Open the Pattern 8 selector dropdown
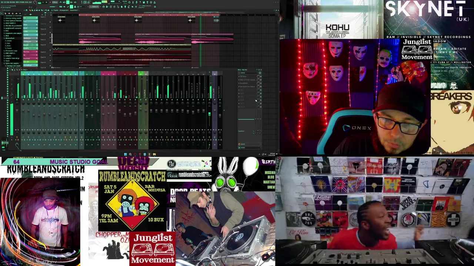 coord(94,7)
